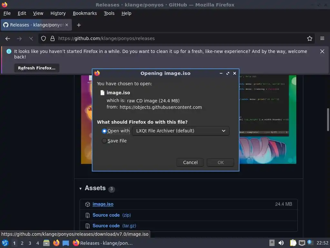Open volume control in system tray
The height and width of the screenshot is (248, 330).
(x=281, y=243)
